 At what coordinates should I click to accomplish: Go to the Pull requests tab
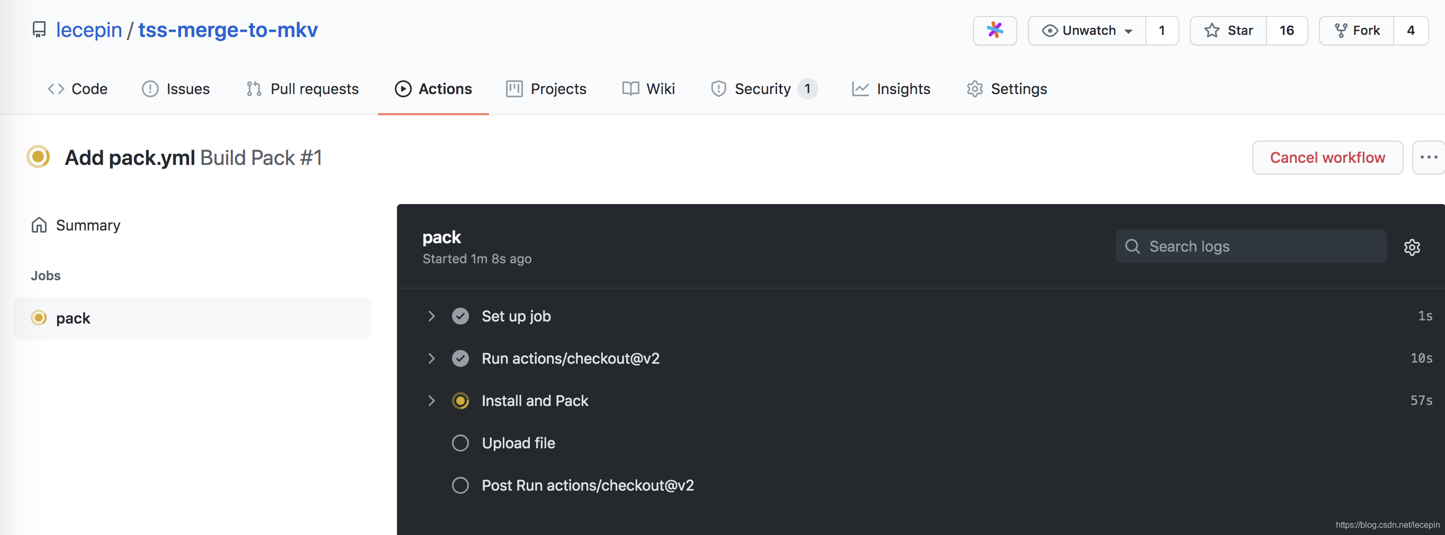pyautogui.click(x=302, y=89)
